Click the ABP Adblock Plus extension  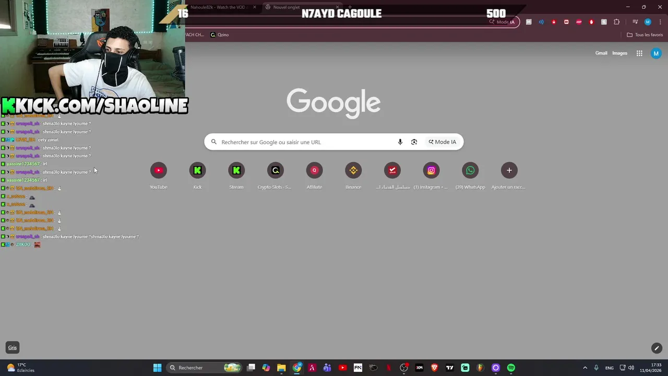(x=579, y=22)
